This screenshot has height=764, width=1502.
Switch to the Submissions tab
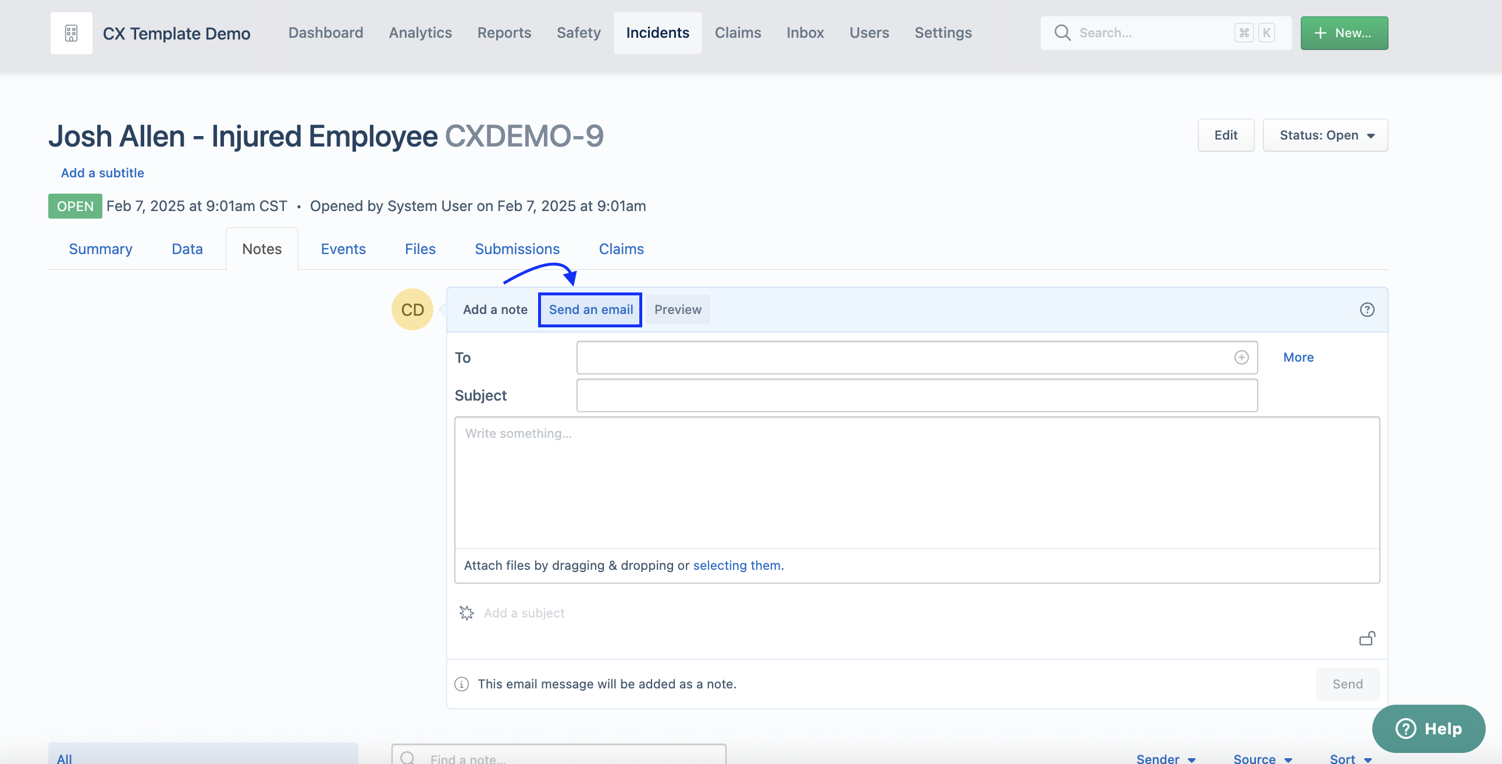pos(517,249)
